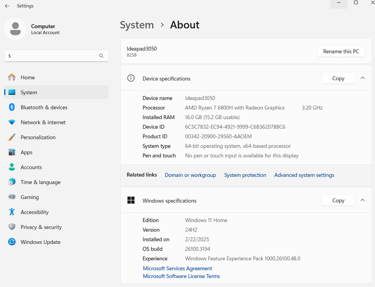This screenshot has width=375, height=287.
Task: Maximize the Settings window
Action: [356, 3]
